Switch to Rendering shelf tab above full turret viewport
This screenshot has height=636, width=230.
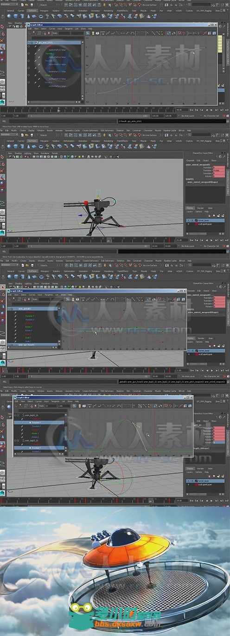click(108, 140)
